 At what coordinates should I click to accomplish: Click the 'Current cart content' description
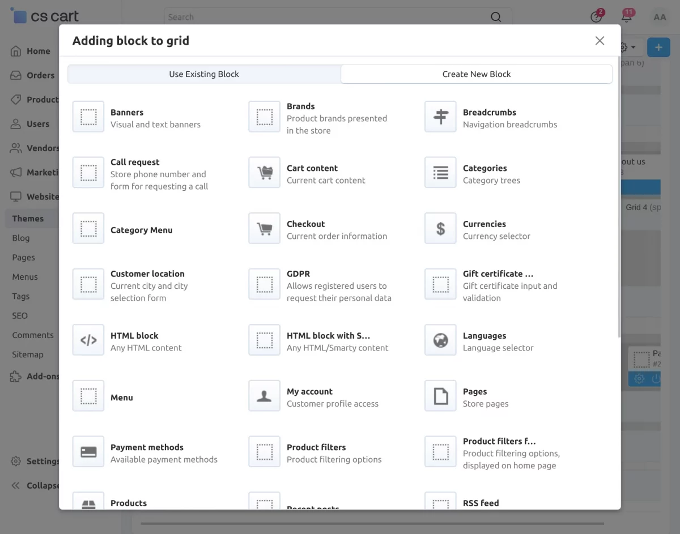pyautogui.click(x=326, y=181)
